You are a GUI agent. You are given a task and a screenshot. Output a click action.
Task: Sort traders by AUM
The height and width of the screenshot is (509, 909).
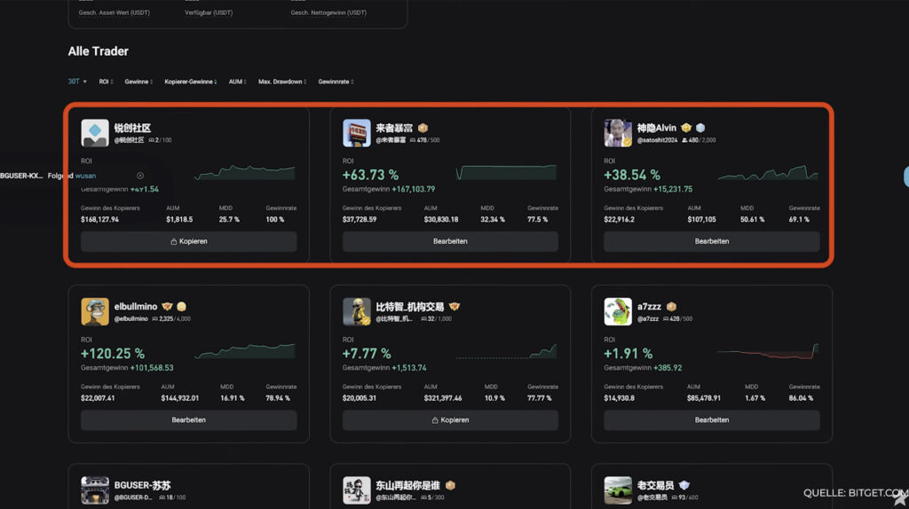coord(237,82)
